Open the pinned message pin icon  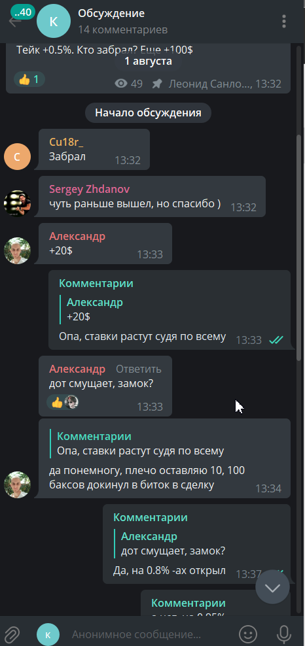point(156,84)
